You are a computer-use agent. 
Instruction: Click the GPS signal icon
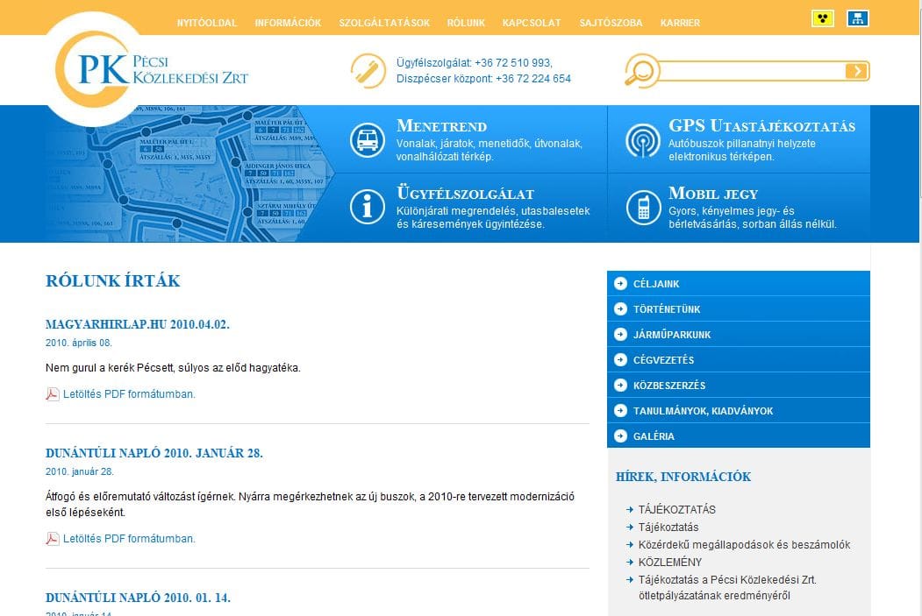643,140
